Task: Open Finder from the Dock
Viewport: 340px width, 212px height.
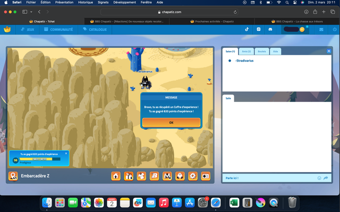Action: click(47, 202)
